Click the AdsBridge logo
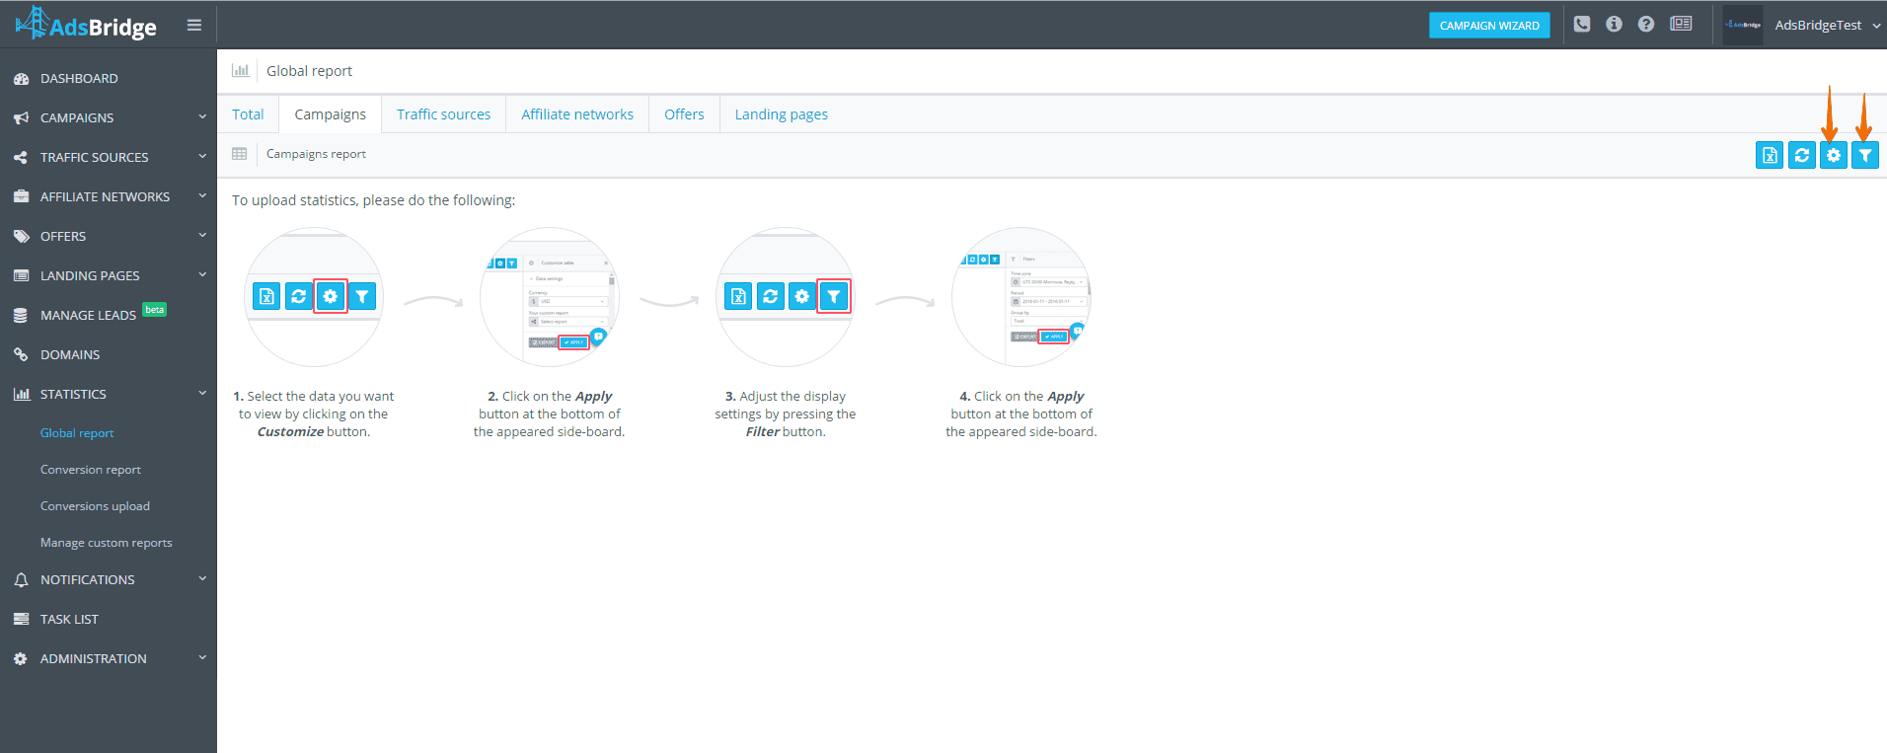 coord(86,24)
